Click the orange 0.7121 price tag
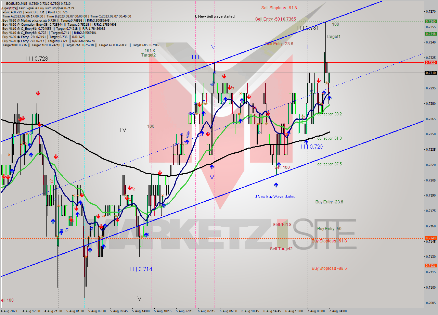 [430, 265]
